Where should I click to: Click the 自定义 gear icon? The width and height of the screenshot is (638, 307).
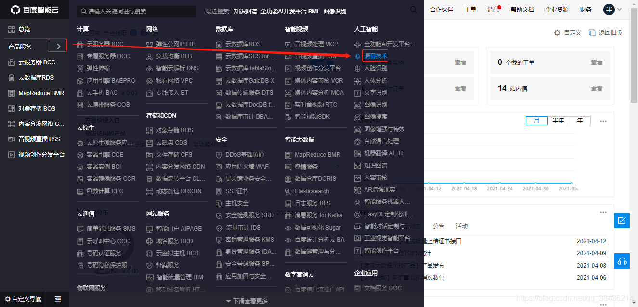click(x=557, y=33)
